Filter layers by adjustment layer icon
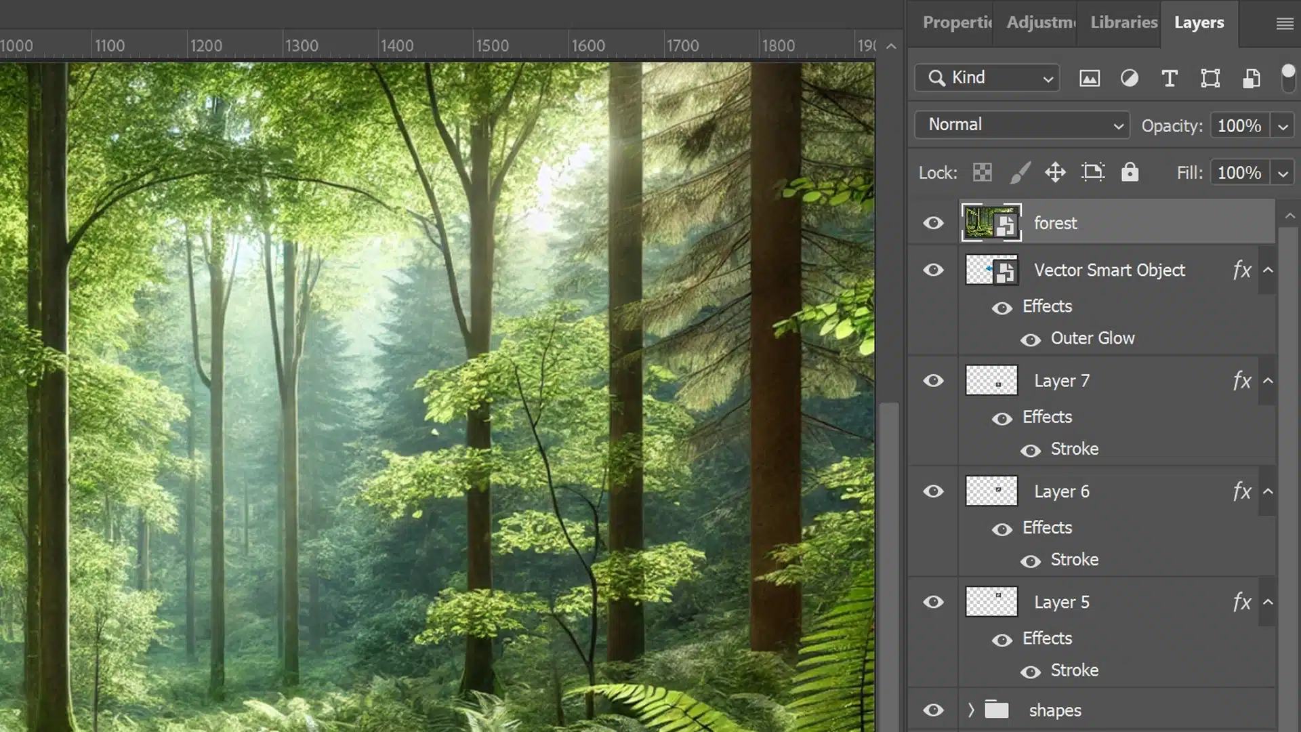The image size is (1301, 732). [x=1130, y=79]
